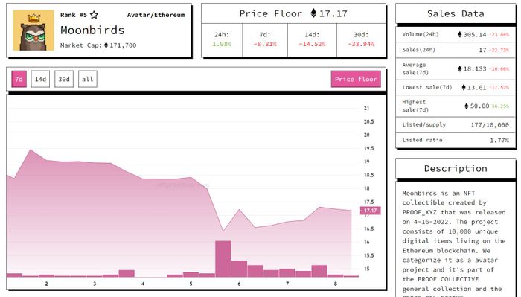This screenshot has height=297, width=521.
Task: Click the Ethereum icon in Average sale row
Action: point(460,68)
